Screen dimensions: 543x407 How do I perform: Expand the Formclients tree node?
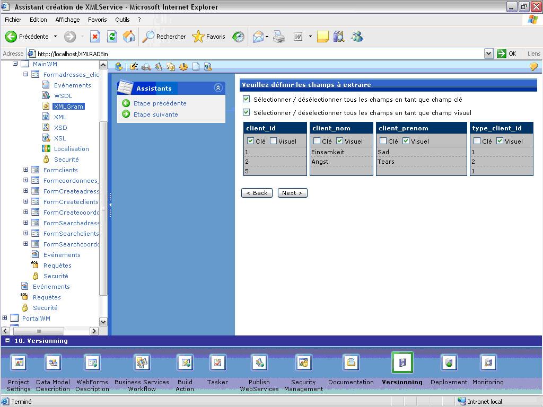click(25, 170)
